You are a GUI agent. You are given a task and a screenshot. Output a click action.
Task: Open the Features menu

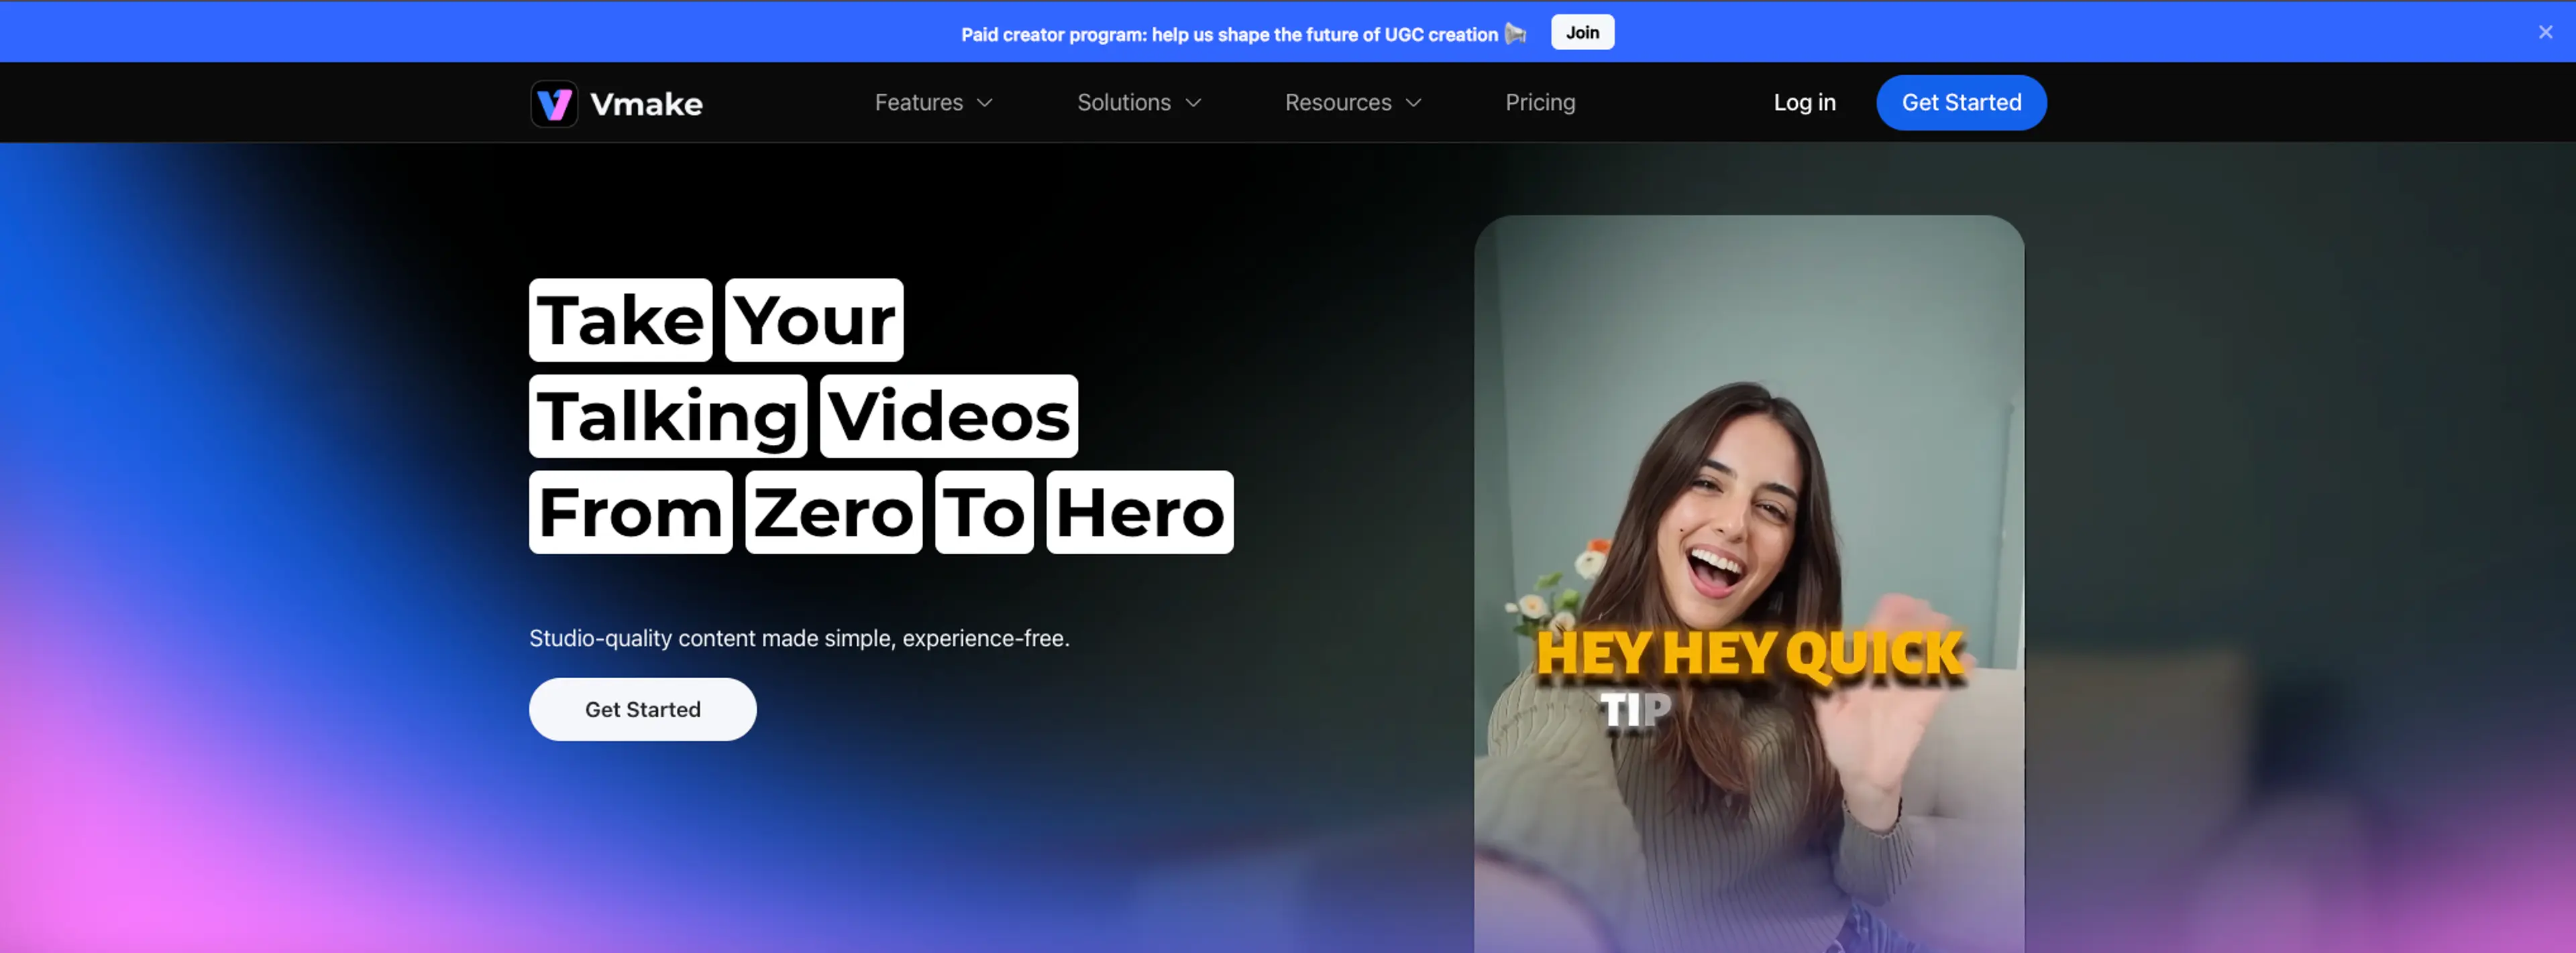coord(918,103)
